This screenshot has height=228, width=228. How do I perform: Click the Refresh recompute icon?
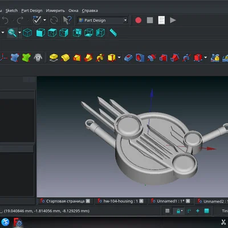pyautogui.click(x=54, y=21)
